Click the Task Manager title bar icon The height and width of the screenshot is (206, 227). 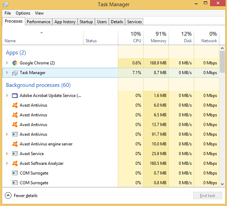coord(6,4)
